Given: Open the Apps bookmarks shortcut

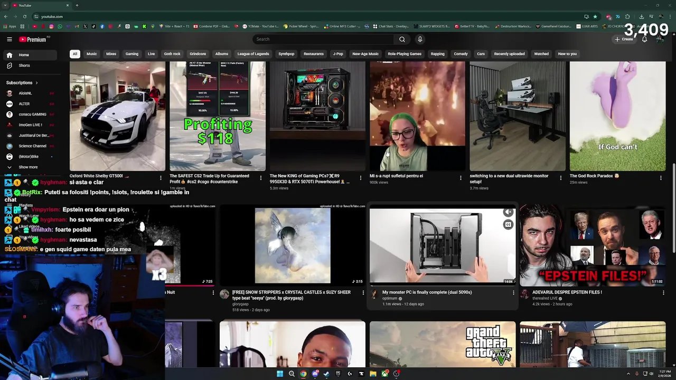Looking at the screenshot, I should (x=10, y=26).
